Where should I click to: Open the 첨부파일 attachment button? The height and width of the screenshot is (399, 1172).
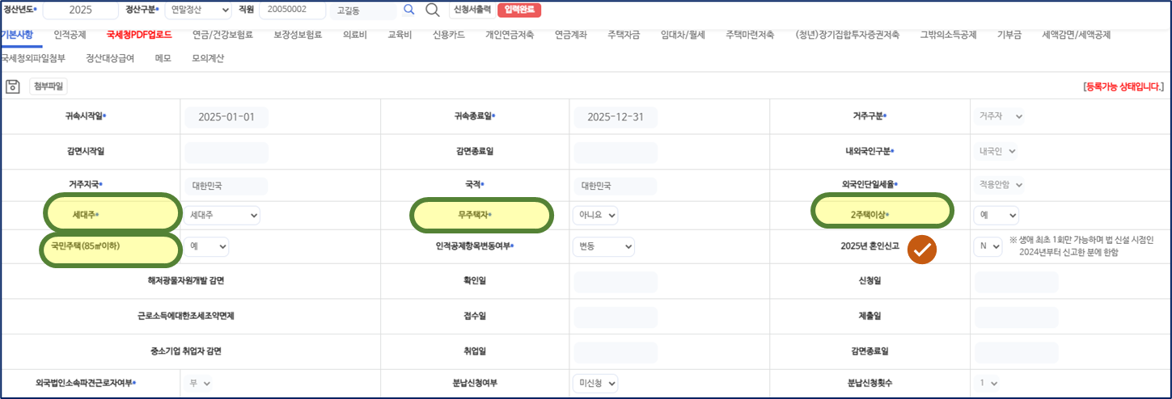click(x=49, y=86)
